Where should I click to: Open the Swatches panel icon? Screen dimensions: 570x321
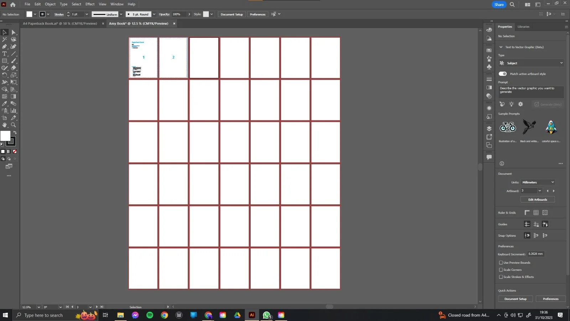click(x=489, y=51)
